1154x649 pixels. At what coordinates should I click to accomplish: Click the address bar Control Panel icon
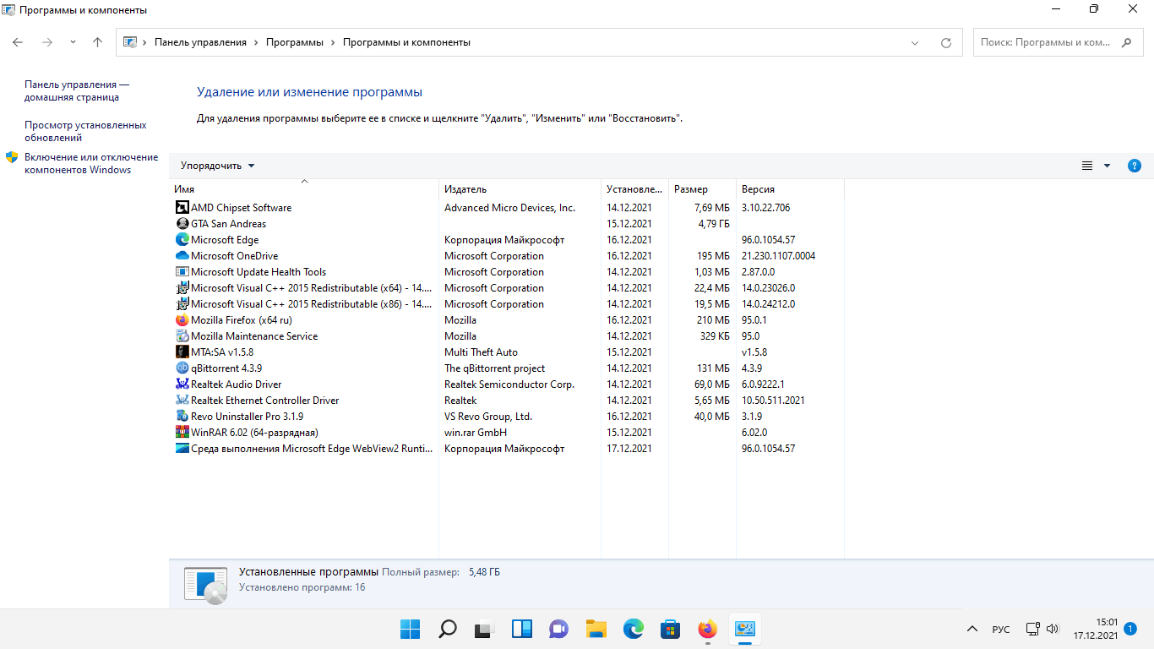(130, 42)
